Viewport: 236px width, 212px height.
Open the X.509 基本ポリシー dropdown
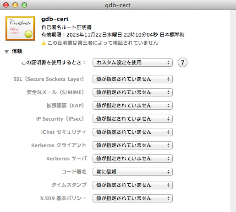pos(132,198)
